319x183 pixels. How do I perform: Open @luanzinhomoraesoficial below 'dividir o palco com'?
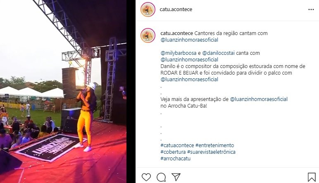tap(189, 79)
